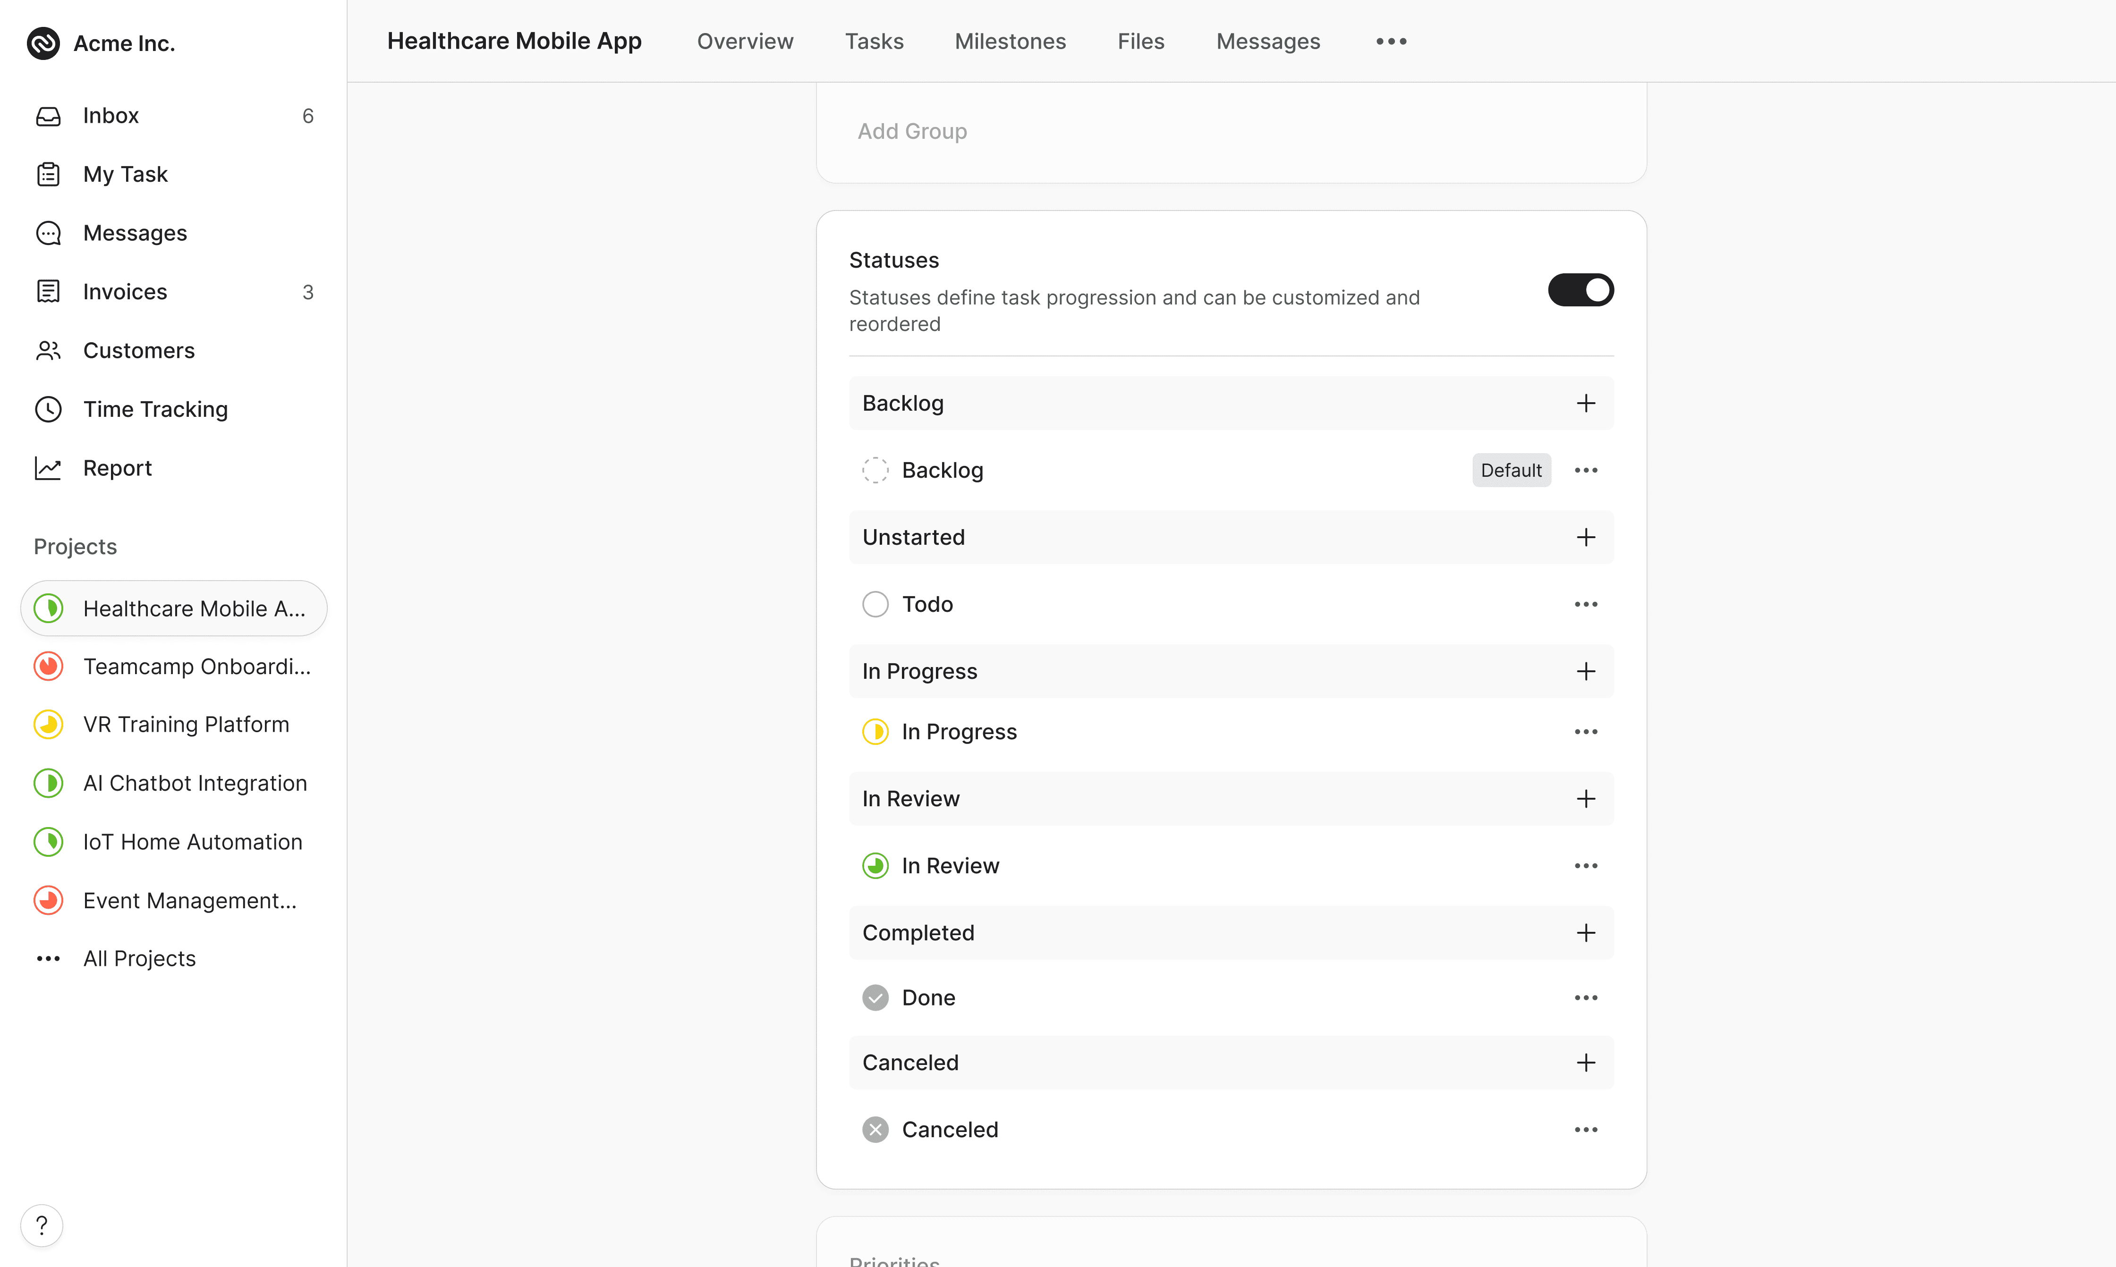Open My Task in the sidebar
Image resolution: width=2116 pixels, height=1267 pixels.
[174, 174]
